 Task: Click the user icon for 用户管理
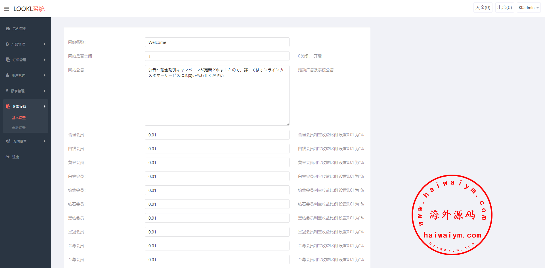[x=7, y=75]
